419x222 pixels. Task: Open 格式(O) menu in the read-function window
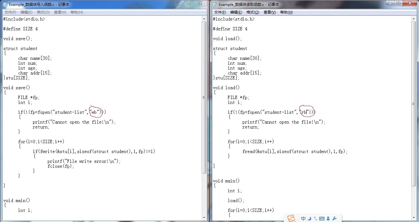[253, 12]
